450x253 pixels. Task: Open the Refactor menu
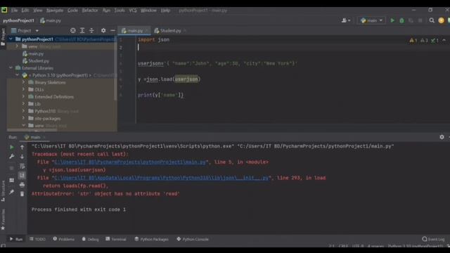[90, 11]
